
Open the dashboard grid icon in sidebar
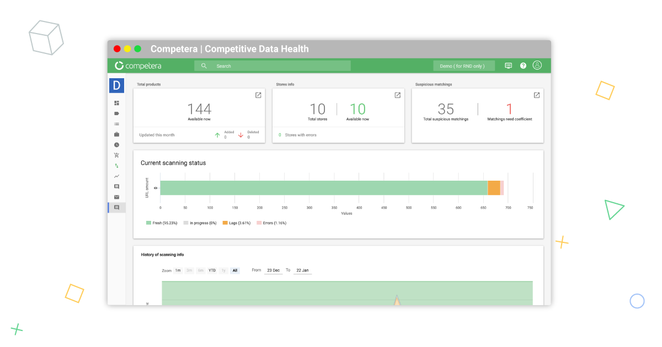point(116,102)
